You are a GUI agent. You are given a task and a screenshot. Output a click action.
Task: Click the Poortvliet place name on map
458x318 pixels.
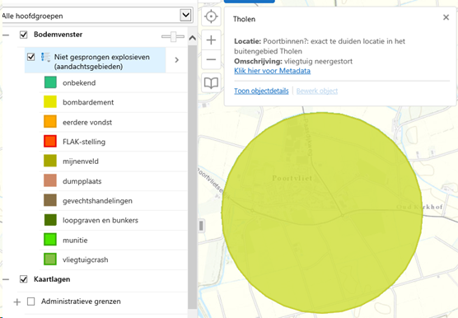click(292, 178)
